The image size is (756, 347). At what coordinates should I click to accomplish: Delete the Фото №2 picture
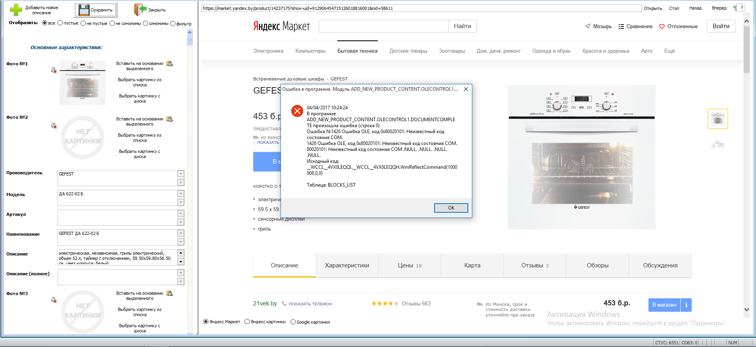pyautogui.click(x=54, y=126)
